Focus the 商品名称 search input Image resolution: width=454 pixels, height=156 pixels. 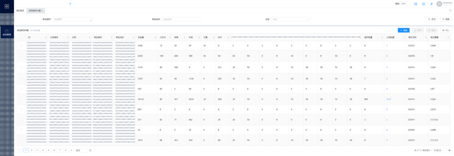click(182, 19)
